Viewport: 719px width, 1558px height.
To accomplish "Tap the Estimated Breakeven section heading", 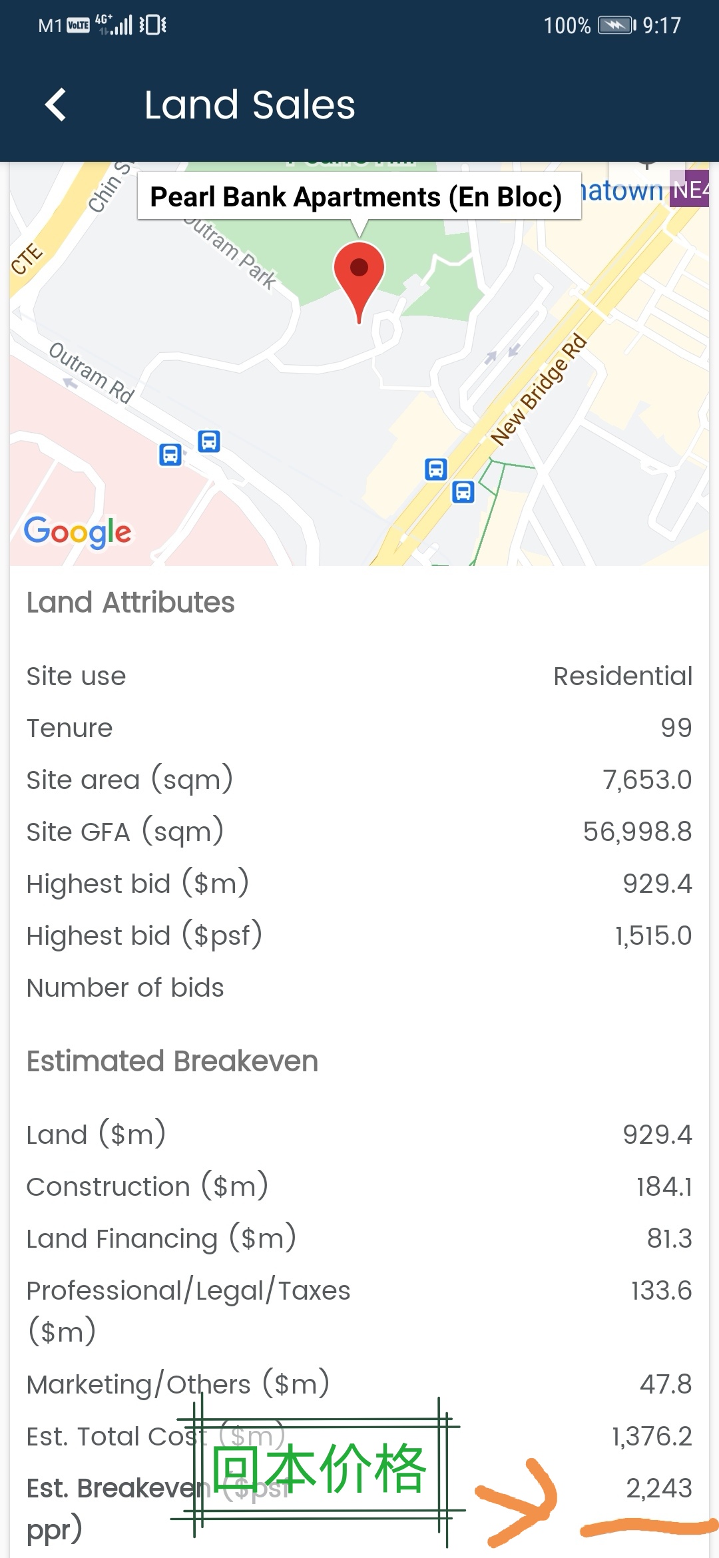I will 172,1061.
